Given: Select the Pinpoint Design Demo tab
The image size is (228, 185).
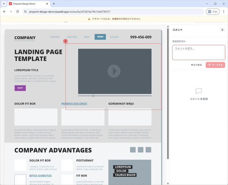Looking at the screenshot, I should pyautogui.click(x=28, y=4).
